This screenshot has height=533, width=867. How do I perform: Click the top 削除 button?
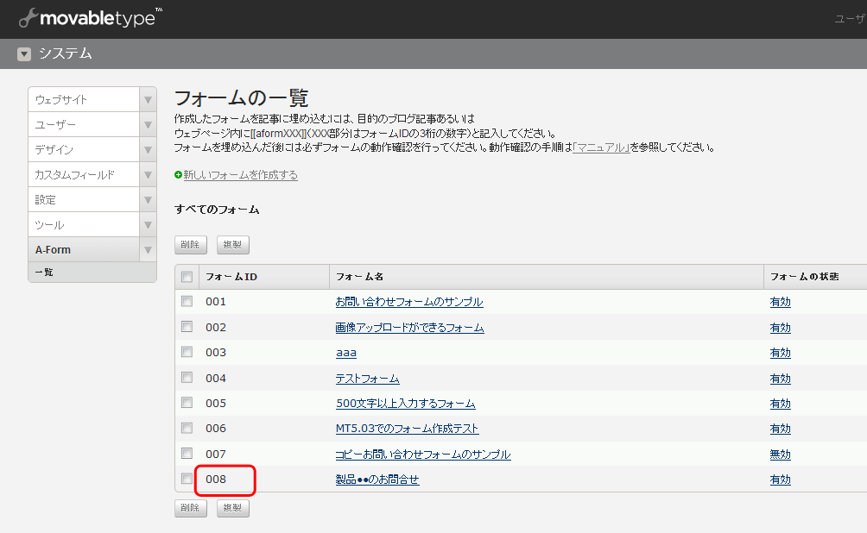coord(191,245)
